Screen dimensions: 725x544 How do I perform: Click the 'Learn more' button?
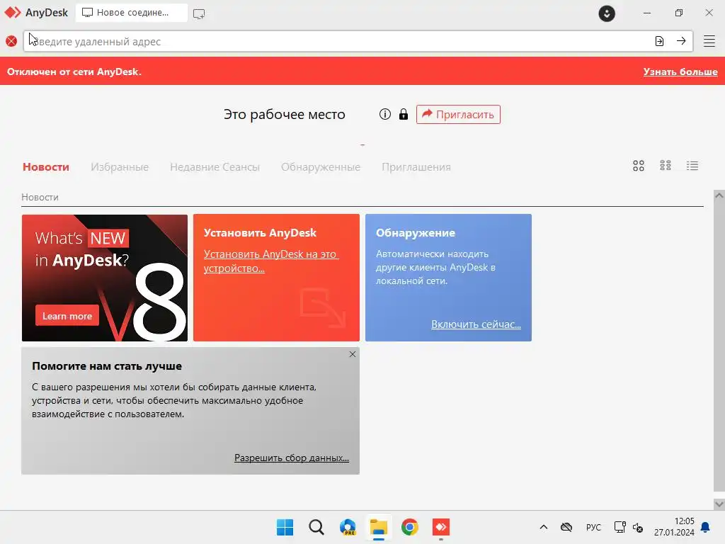(x=67, y=316)
